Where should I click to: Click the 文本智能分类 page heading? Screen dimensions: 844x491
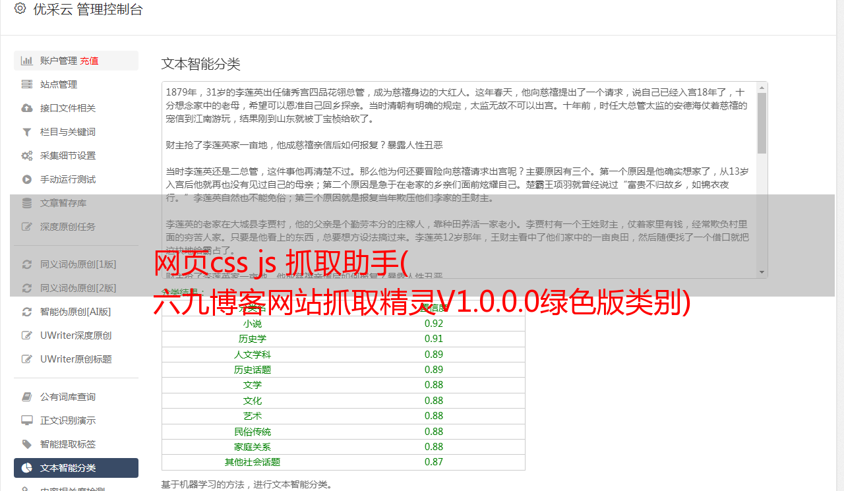pos(201,64)
